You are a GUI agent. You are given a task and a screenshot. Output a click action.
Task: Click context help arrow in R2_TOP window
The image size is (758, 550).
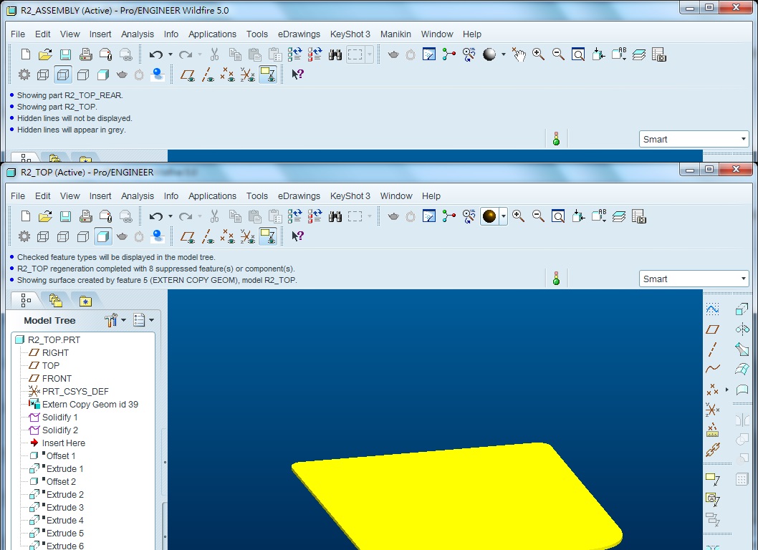[x=297, y=236]
